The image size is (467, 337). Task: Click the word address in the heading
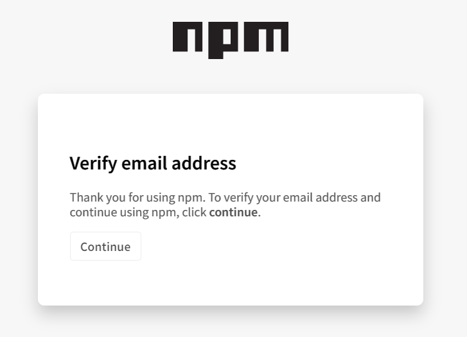(204, 163)
